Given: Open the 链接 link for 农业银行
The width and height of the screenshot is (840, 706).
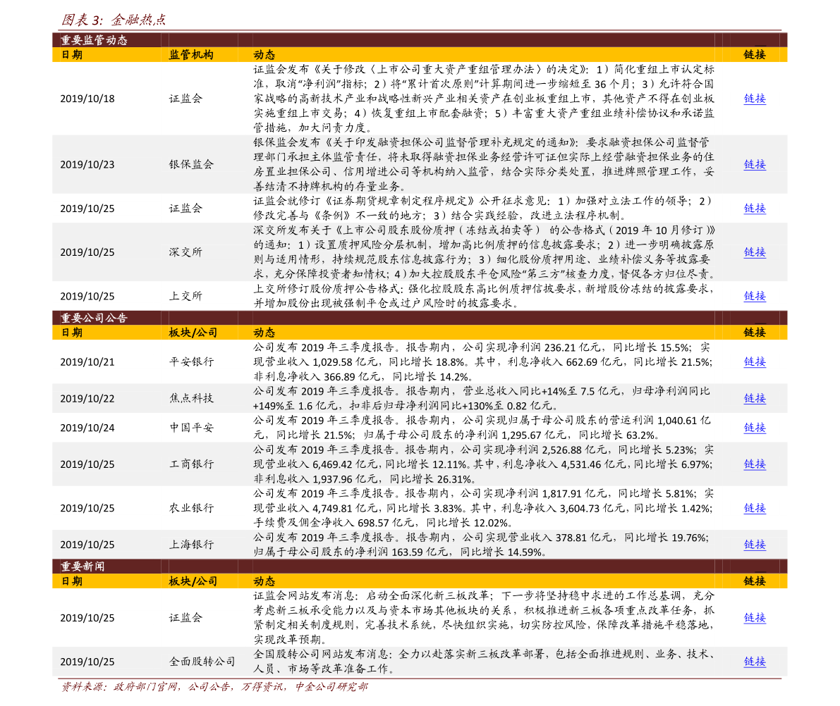Looking at the screenshot, I should pyautogui.click(x=754, y=508).
